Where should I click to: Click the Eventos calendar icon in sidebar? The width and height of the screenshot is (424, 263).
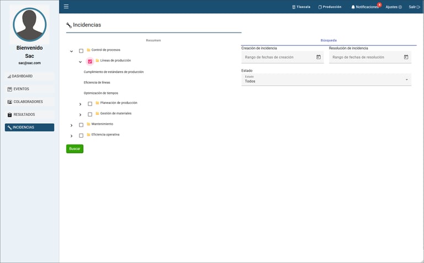pos(9,89)
